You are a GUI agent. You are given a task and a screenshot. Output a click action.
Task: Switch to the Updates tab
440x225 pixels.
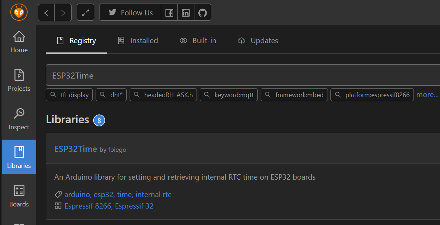pyautogui.click(x=258, y=41)
